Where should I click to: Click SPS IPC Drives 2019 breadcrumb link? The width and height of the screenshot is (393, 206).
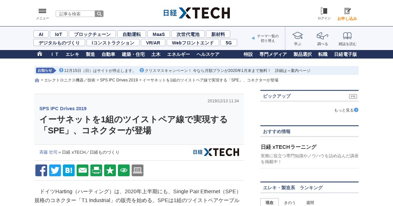[119, 80]
